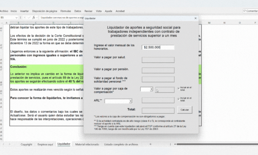Click the horizontal scrollbar at the bottom
The height and width of the screenshot is (155, 258).
[217, 144]
